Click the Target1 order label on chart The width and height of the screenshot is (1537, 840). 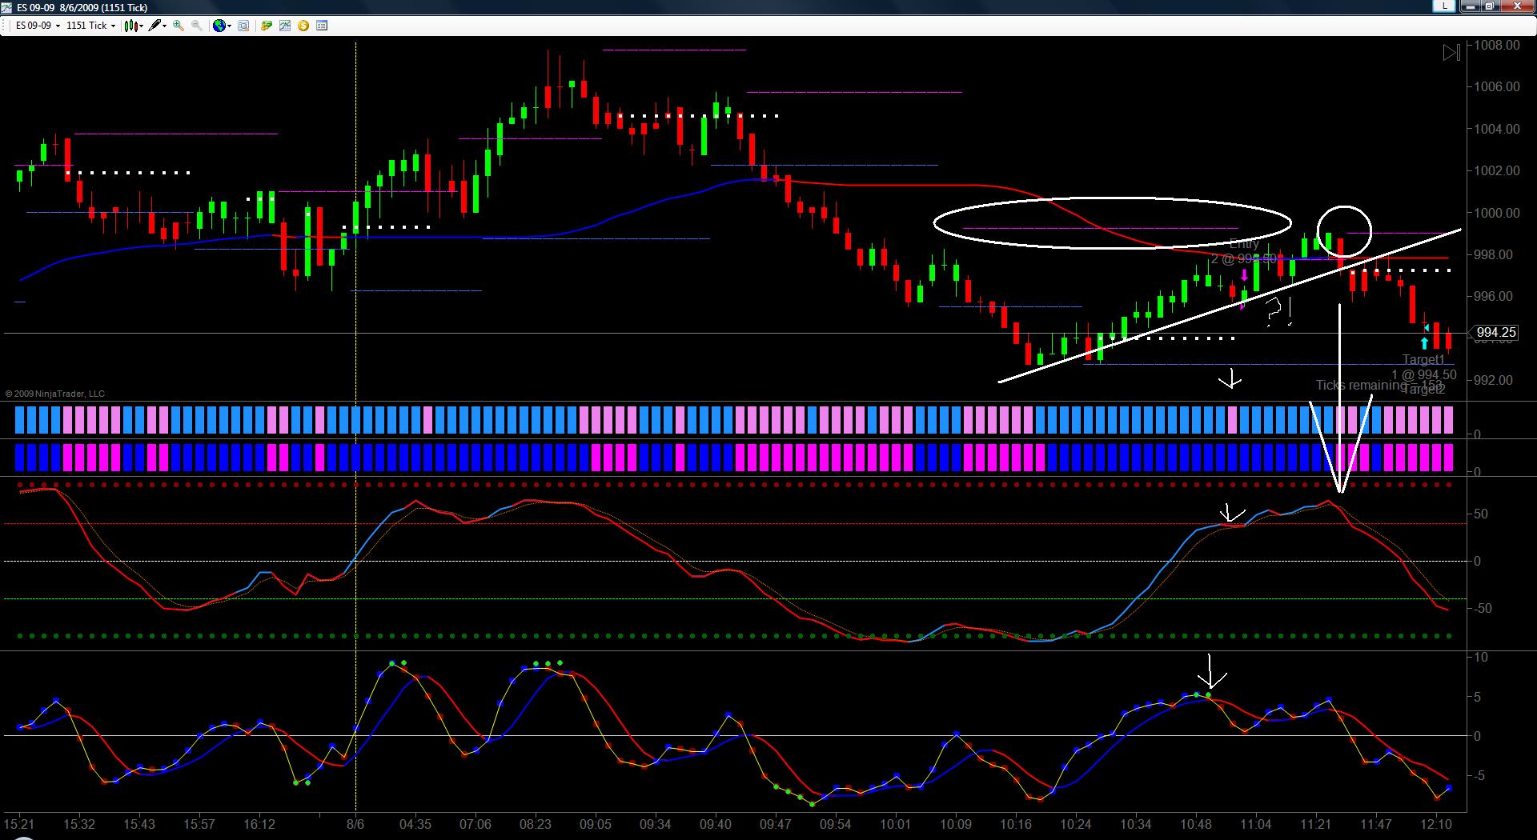pyautogui.click(x=1423, y=361)
